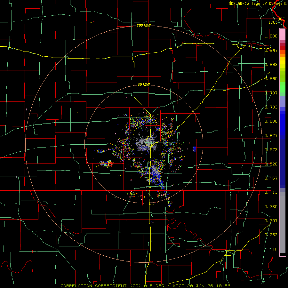
Task: Pick the pink color band in legend
Action: (x=283, y=34)
